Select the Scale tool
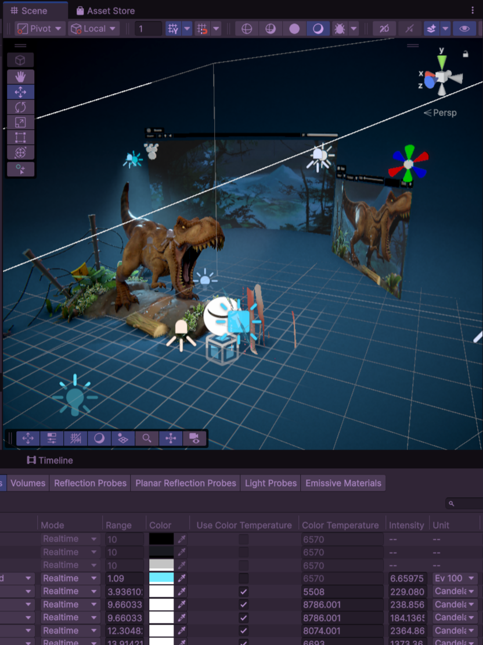483x645 pixels. click(20, 122)
